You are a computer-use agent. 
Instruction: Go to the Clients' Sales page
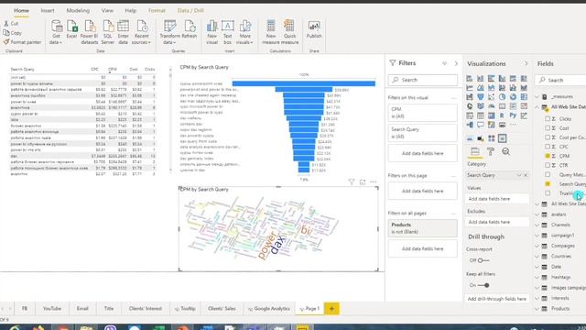(x=222, y=309)
